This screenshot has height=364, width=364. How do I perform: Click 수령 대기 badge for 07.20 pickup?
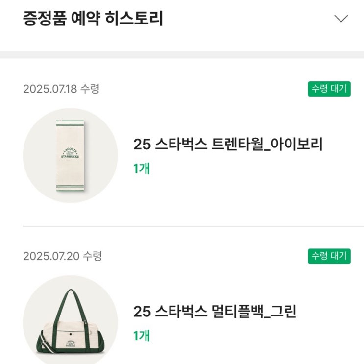tap(329, 256)
